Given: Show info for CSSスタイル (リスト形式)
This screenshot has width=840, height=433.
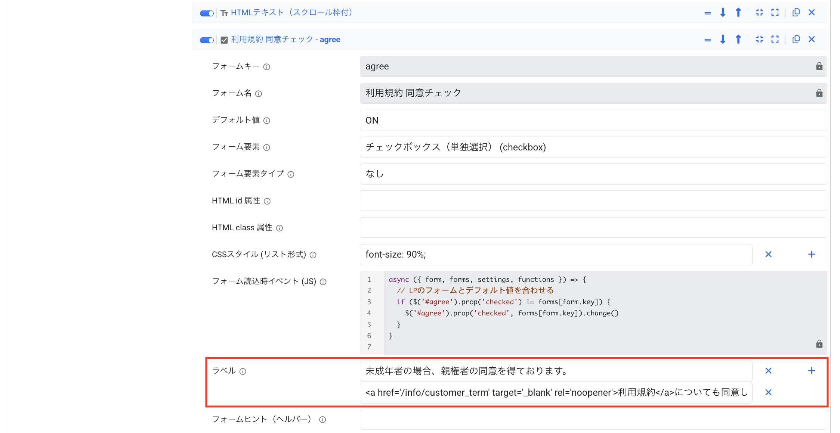Looking at the screenshot, I should point(313,255).
